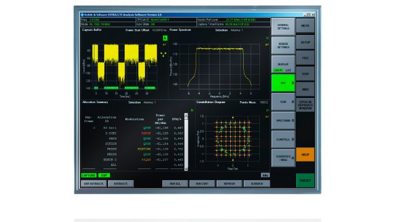Screen dimensions: 395x222
Task: Click the Info button
Action: pos(265,175)
